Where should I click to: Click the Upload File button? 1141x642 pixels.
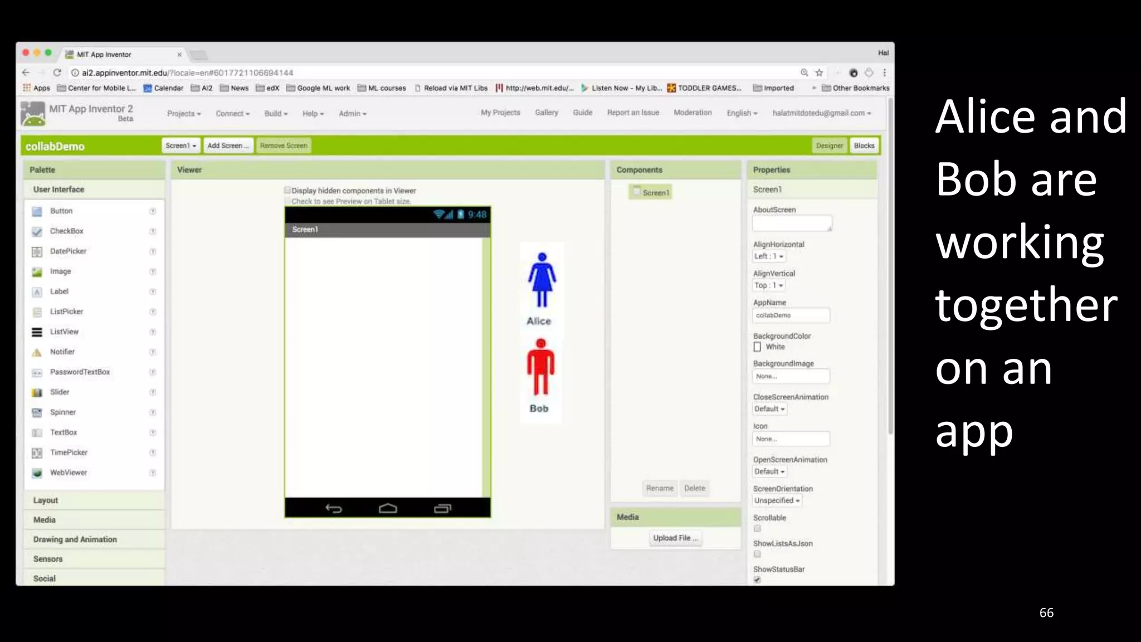(675, 538)
